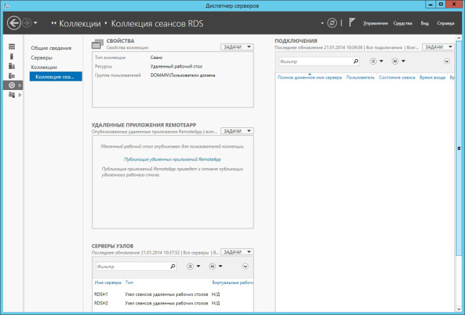Open the Средства menu
This screenshot has width=465, height=315.
[403, 24]
